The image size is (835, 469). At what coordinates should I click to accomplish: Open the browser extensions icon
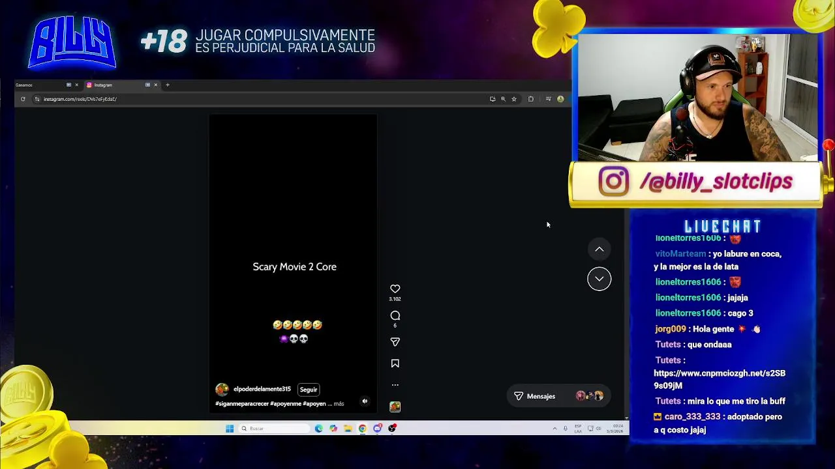click(x=531, y=99)
